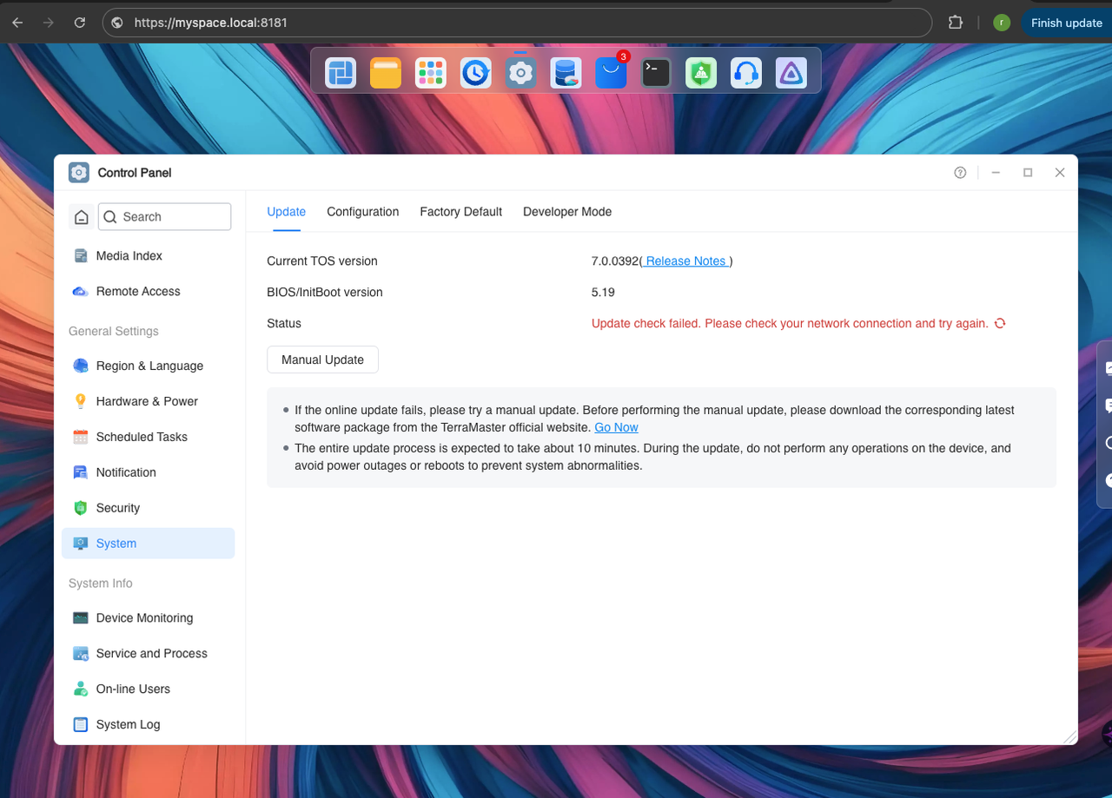Viewport: 1112px width, 798px height.
Task: Open Remote Access settings
Action: (x=148, y=292)
